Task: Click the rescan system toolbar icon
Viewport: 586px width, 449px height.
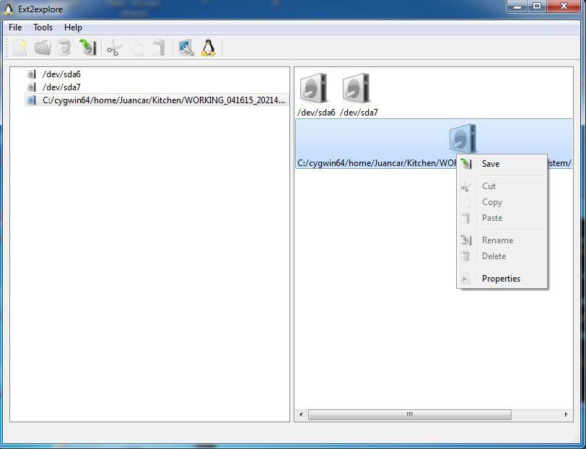Action: click(x=186, y=48)
